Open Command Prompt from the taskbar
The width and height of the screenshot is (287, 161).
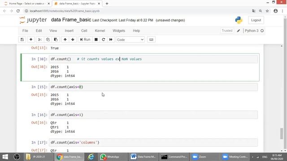pos(174,157)
